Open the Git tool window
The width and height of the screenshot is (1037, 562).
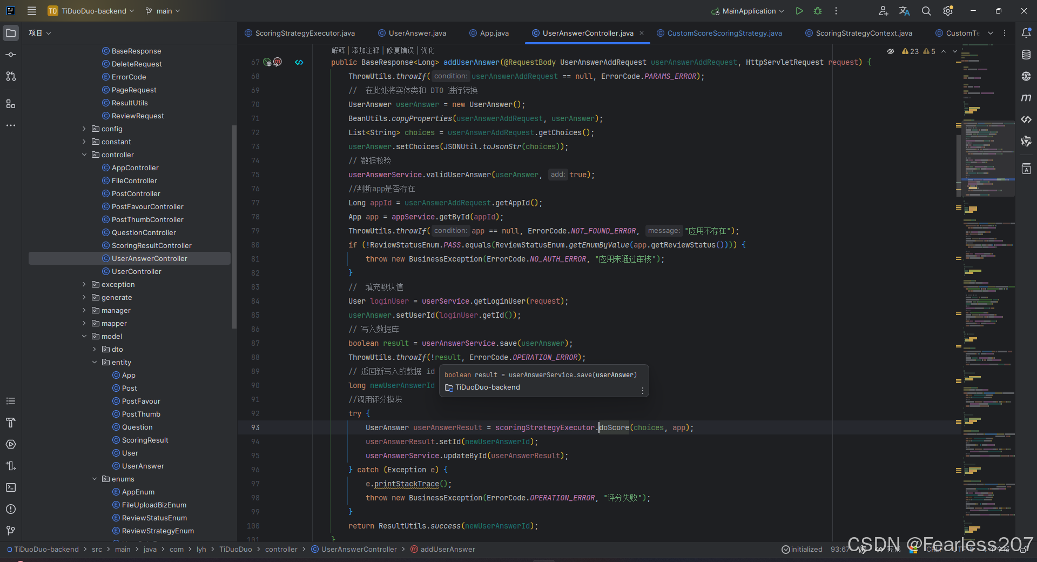pyautogui.click(x=11, y=531)
